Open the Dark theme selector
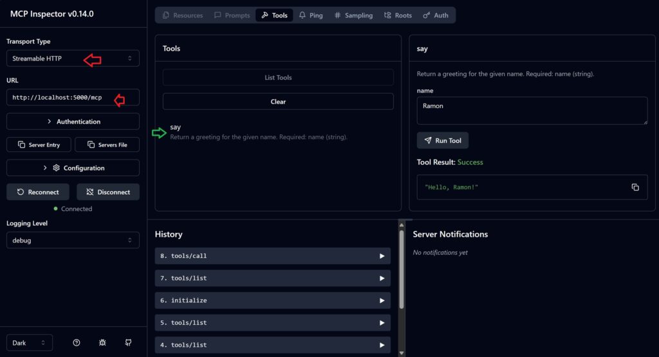The height and width of the screenshot is (357, 659). click(30, 343)
